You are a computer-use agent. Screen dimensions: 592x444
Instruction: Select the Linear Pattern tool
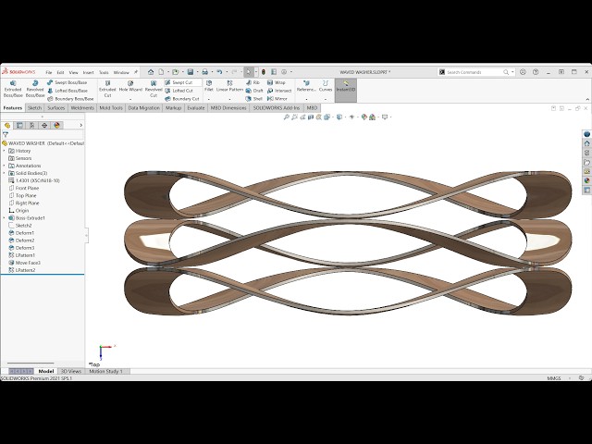[229, 86]
